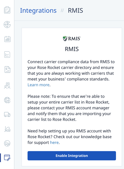The width and height of the screenshot is (124, 169).
Task: Open the truck icon in sidebar
Action: pos(7,114)
